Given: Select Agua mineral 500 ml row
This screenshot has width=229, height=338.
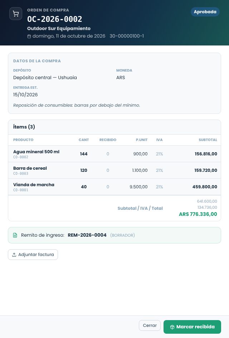Looking at the screenshot, I should tap(114, 154).
